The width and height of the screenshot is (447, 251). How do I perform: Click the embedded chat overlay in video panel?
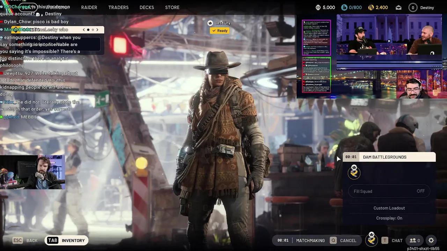coord(316,56)
